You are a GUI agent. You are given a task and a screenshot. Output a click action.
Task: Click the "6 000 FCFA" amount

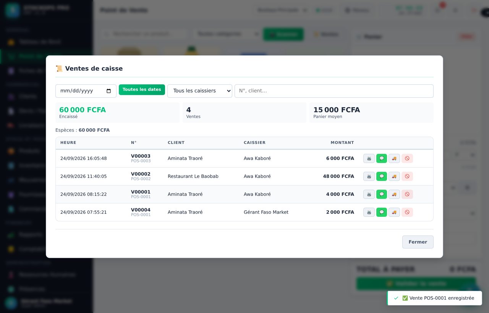click(x=340, y=158)
